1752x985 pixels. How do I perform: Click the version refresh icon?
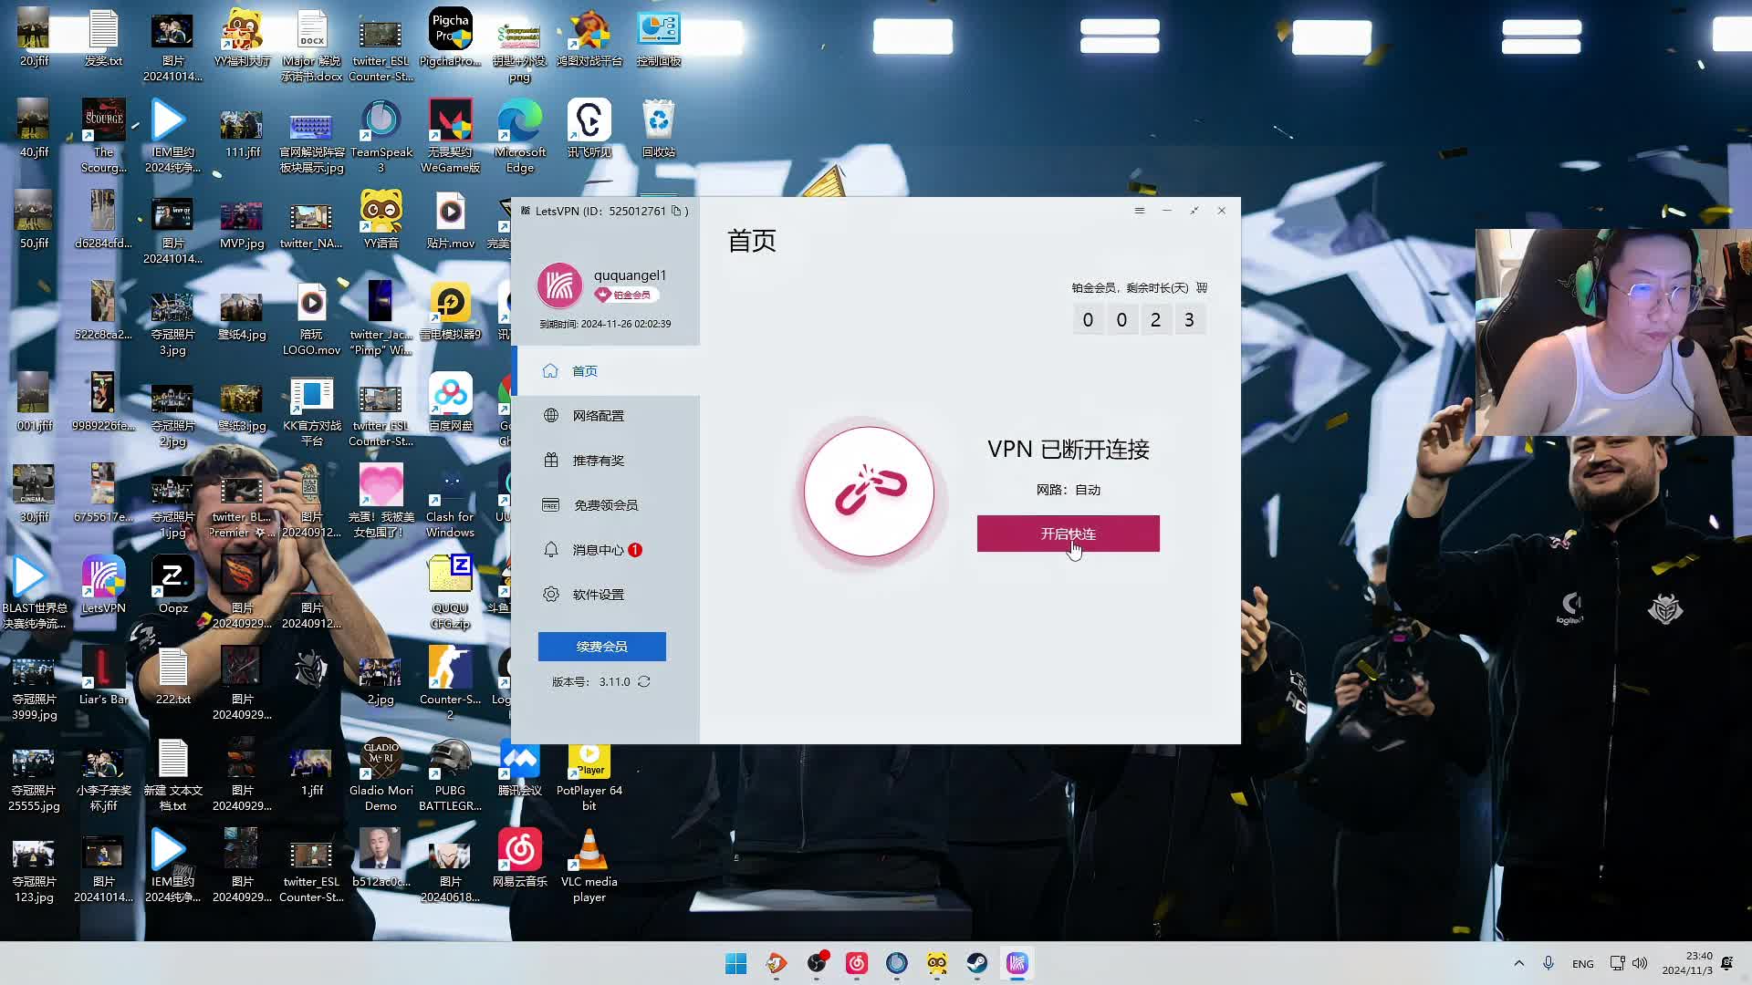[x=644, y=682]
